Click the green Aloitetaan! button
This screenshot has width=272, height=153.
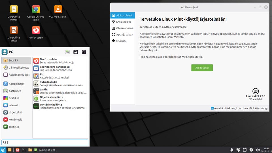[x=202, y=68]
